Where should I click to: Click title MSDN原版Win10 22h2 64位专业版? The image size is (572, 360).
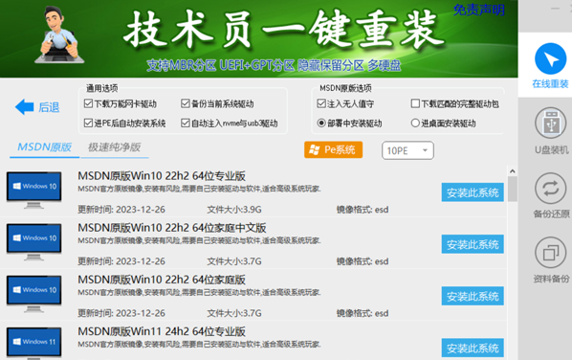(162, 176)
